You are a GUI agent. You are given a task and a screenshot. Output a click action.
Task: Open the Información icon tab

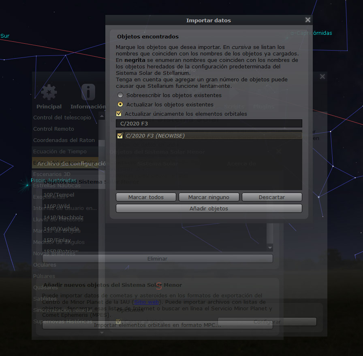[x=88, y=96]
